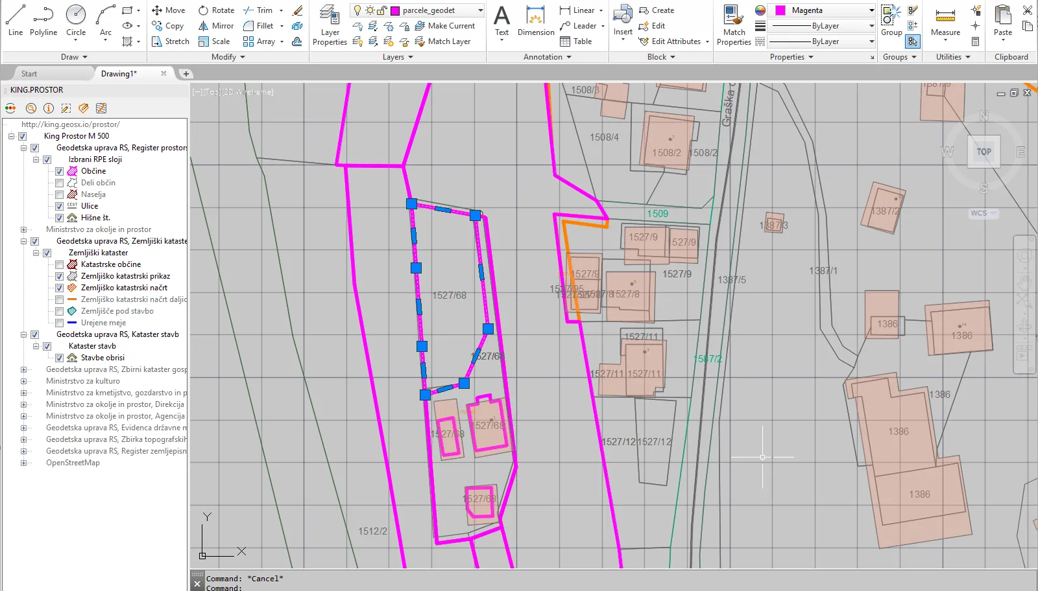This screenshot has width=1038, height=591.
Task: Switch to the Start tab
Action: [29, 74]
